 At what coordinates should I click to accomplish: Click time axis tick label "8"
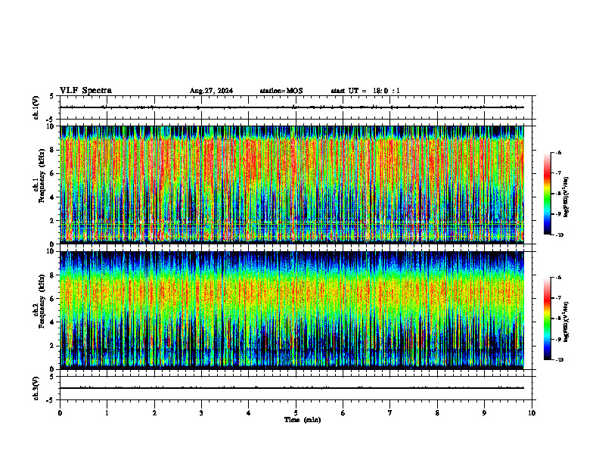(437, 413)
